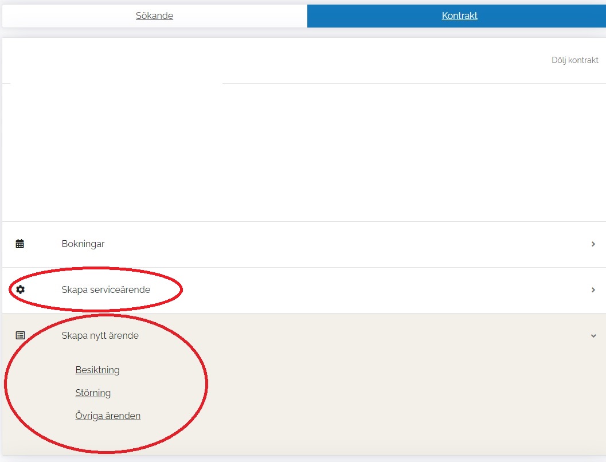Click the Skapa serviceärende label text
This screenshot has height=462, width=606.
[106, 290]
